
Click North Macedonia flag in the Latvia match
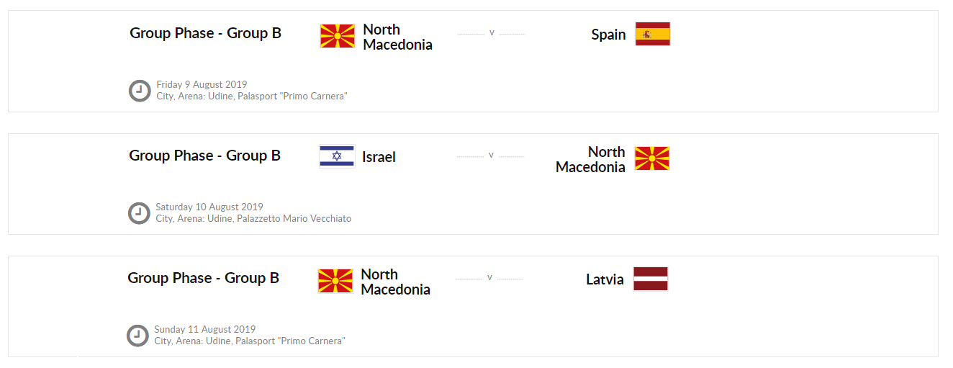tap(335, 281)
